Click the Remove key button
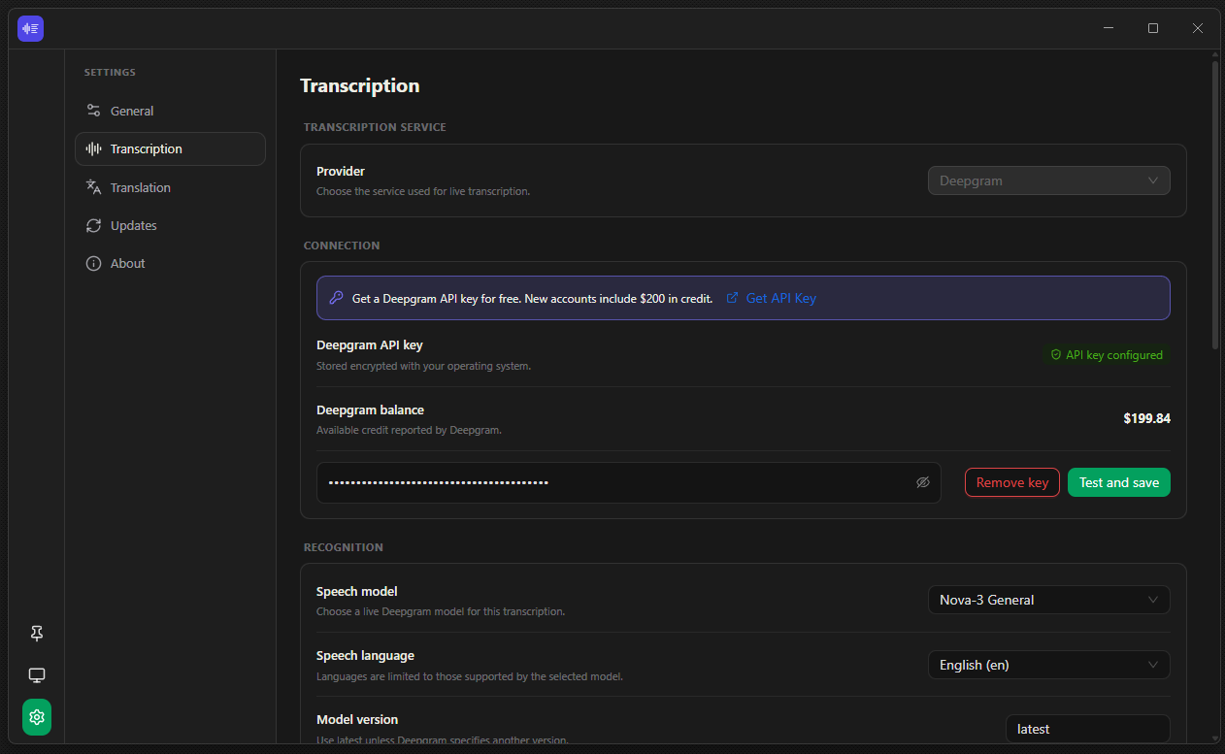1225x754 pixels. (1012, 482)
